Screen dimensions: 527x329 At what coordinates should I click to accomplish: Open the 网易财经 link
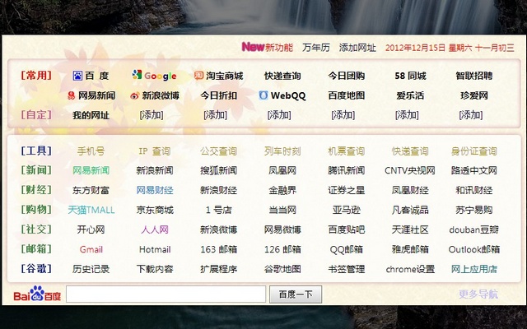point(155,190)
